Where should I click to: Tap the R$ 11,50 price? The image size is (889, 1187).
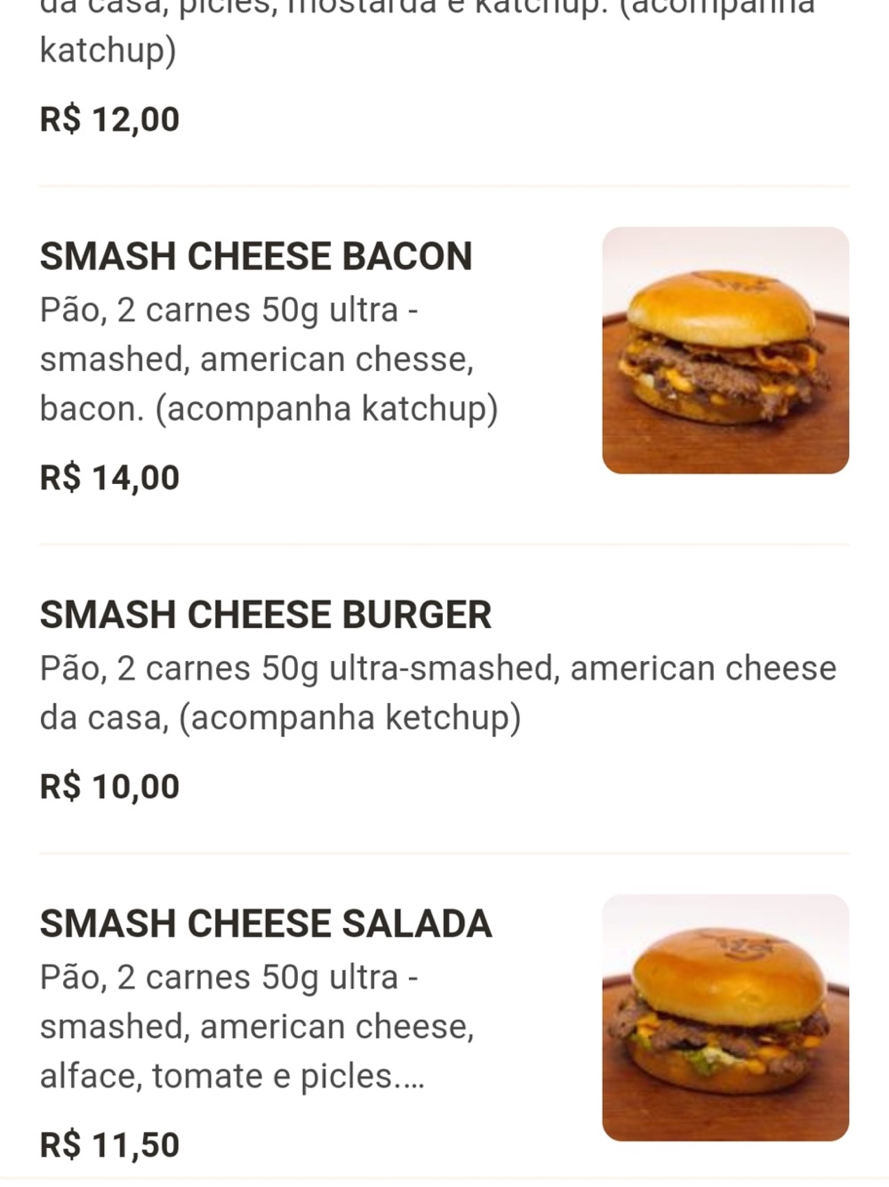[x=109, y=1145]
